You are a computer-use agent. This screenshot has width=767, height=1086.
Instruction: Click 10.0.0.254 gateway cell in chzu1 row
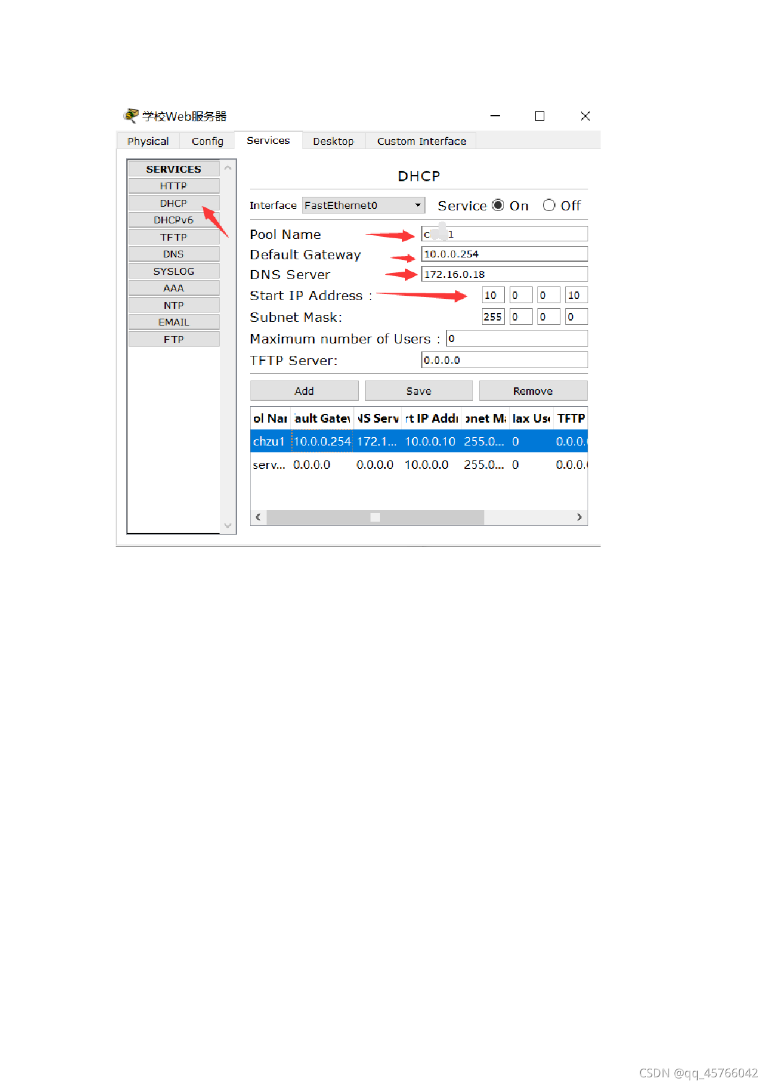[x=322, y=441]
